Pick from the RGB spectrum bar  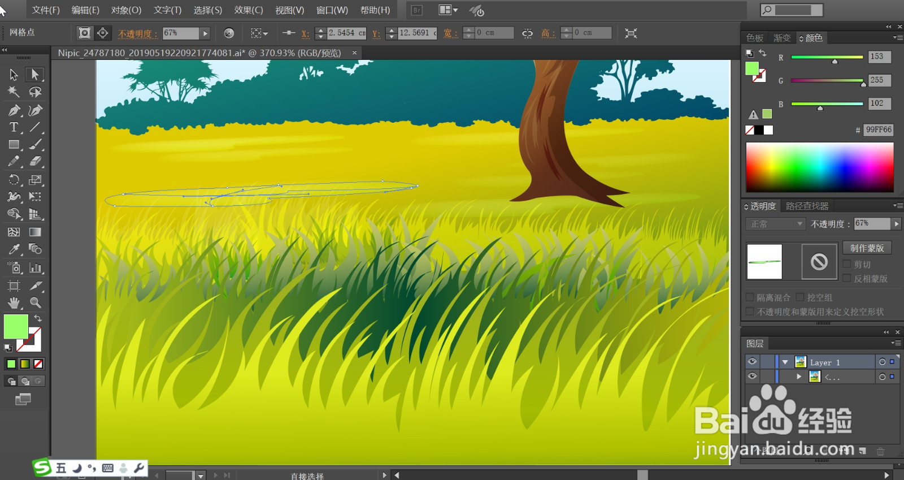[x=820, y=167]
